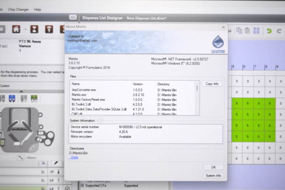Click the PT3 96 Assay plate name
The width and height of the screenshot is (285, 190).
(x=30, y=41)
